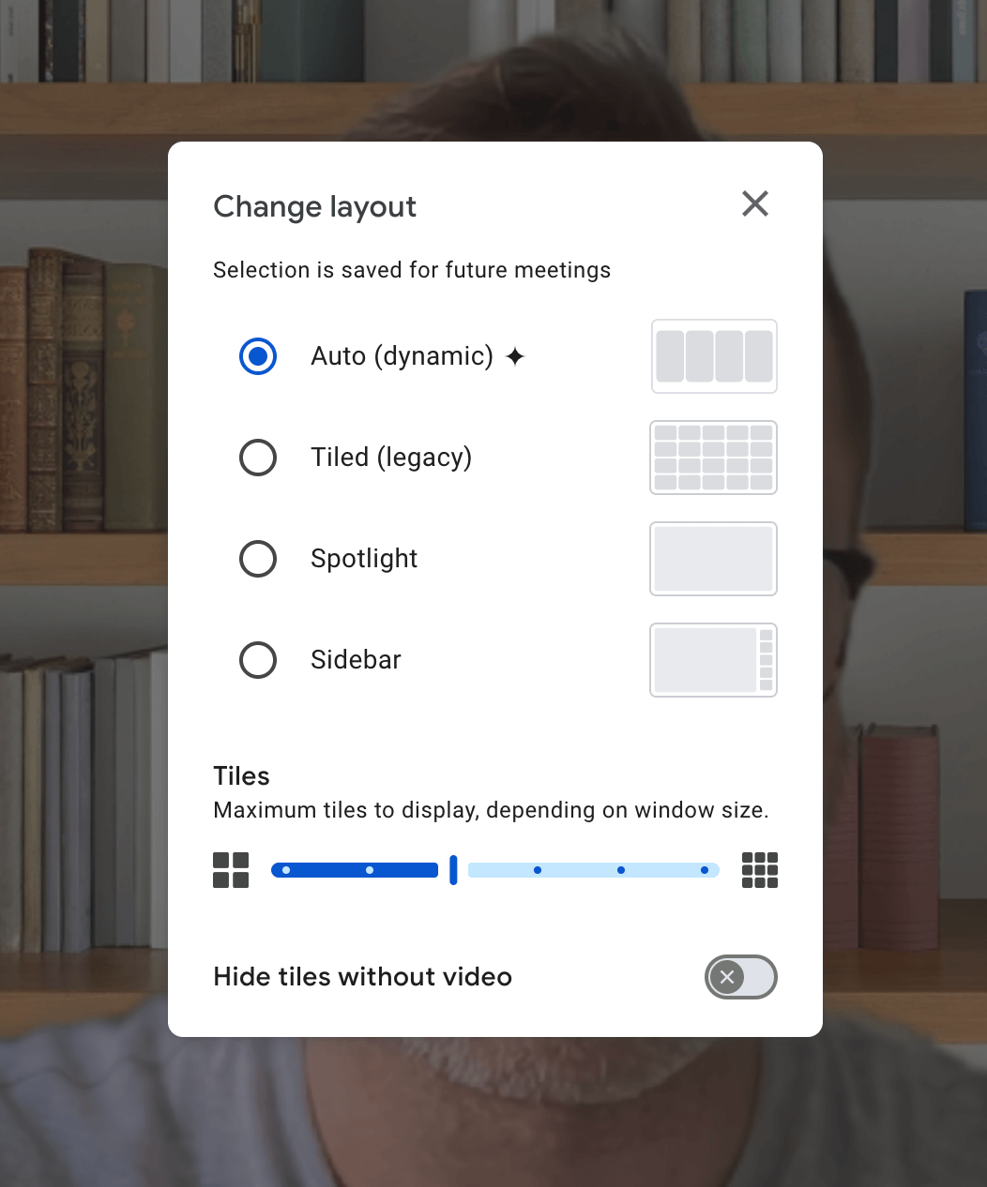Viewport: 987px width, 1187px height.
Task: Set tiles slider to the second dot
Action: pos(370,870)
